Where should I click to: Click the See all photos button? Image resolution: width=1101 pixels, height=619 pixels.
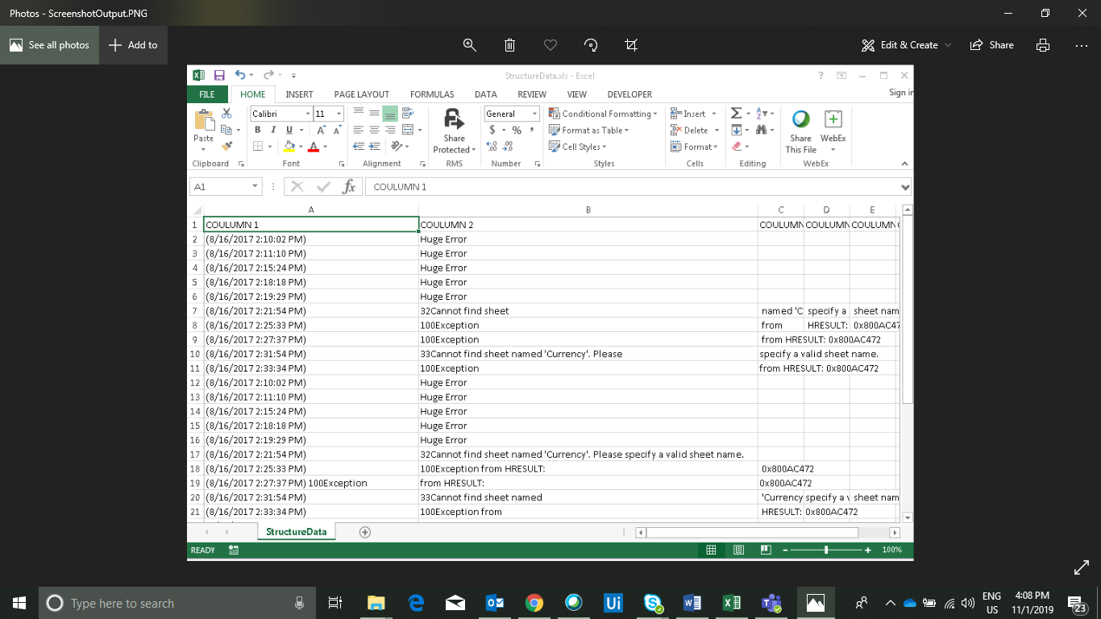tap(50, 45)
